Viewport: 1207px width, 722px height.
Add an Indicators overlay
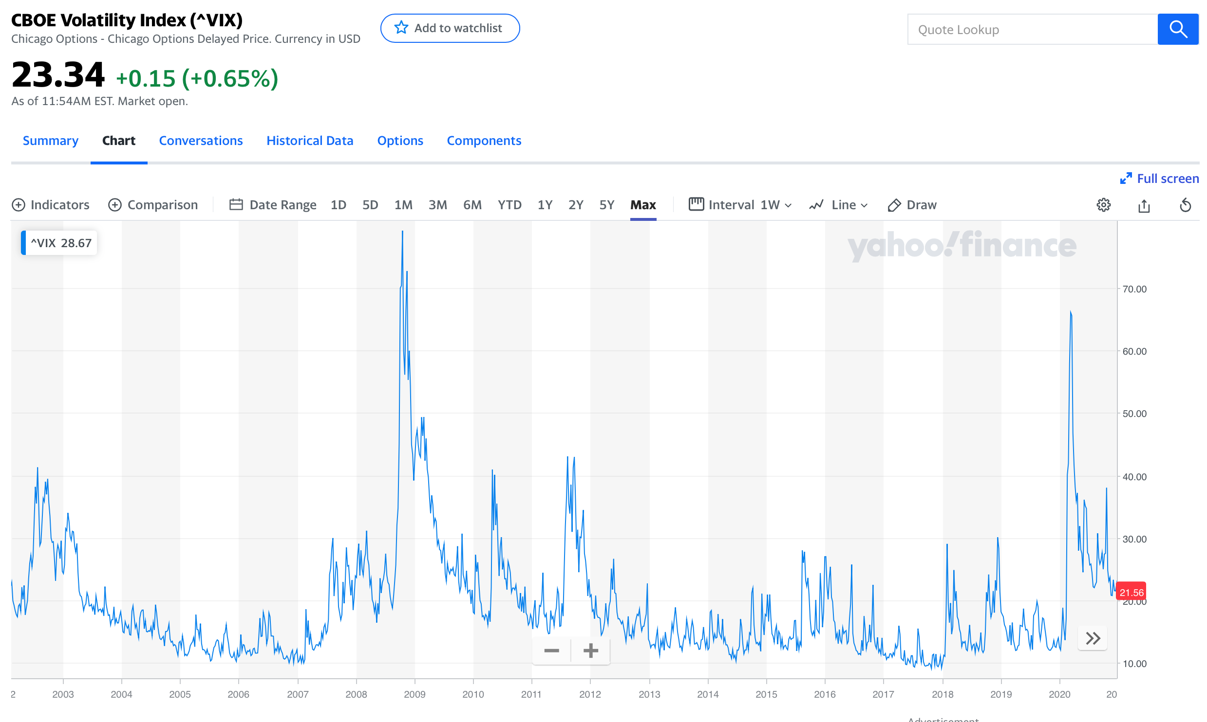pos(51,205)
